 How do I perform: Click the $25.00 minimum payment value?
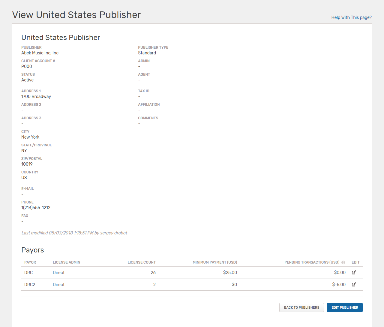pos(230,273)
